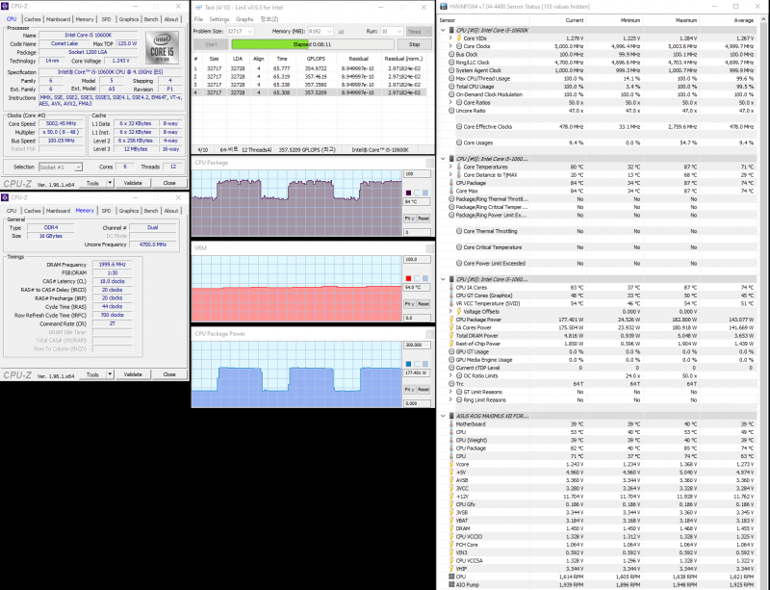Expand the Core VIDs row in HWiNFO
The height and width of the screenshot is (590, 770).
coord(450,38)
